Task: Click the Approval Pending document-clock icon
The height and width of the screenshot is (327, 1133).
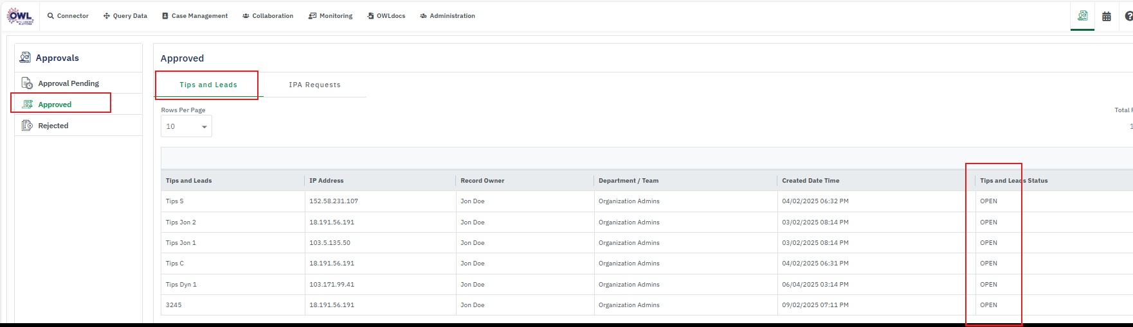Action: point(27,83)
